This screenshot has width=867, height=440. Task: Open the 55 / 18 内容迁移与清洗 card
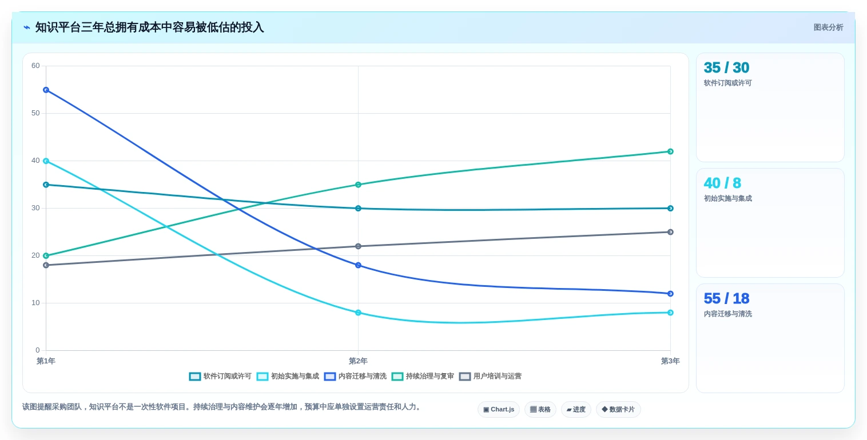[770, 338]
